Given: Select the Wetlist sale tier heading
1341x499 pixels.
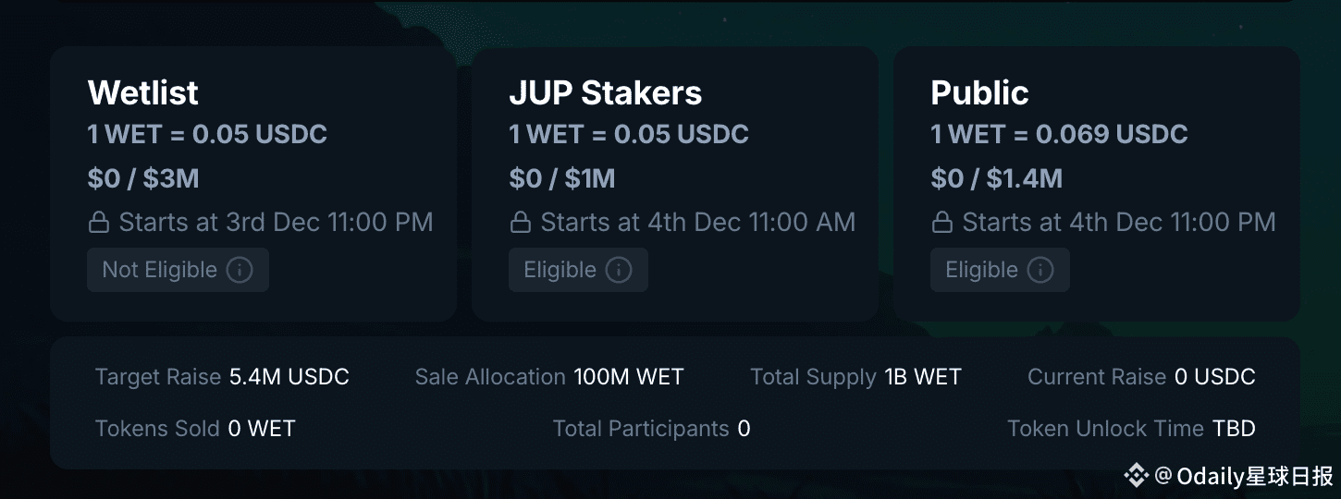Looking at the screenshot, I should (x=143, y=92).
